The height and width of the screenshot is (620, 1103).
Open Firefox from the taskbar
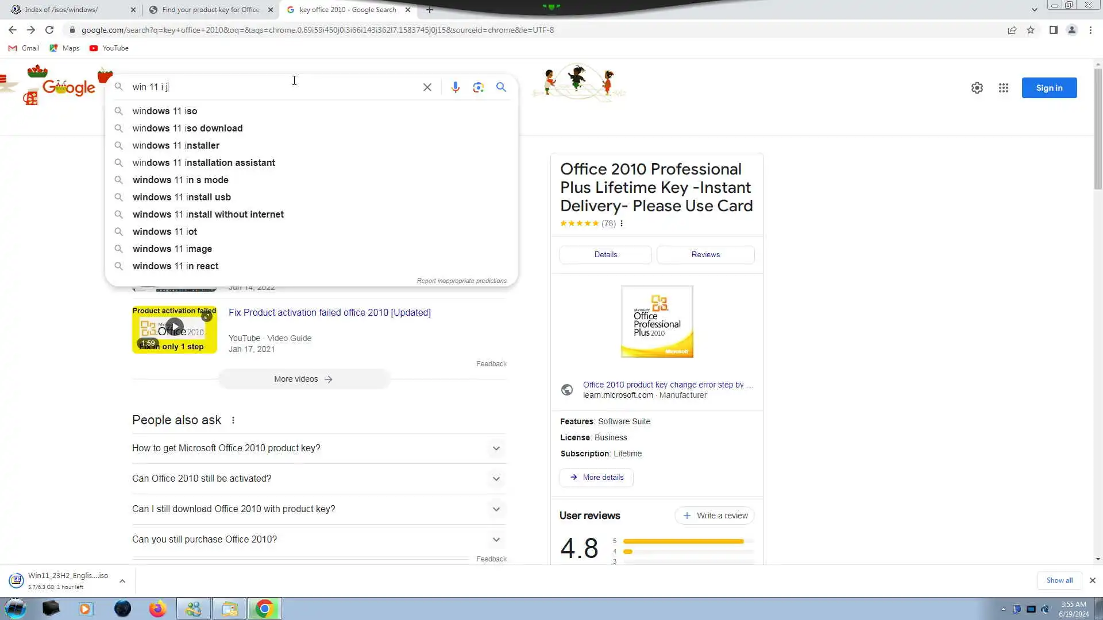[x=157, y=609]
